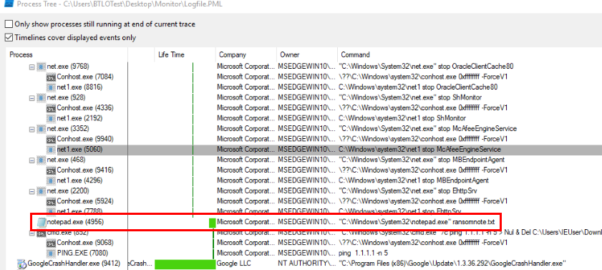
Task: Click the highlighted net1.exe (5060) icon
Action: coord(51,150)
